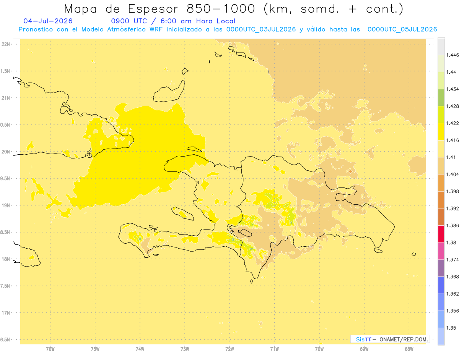The height and width of the screenshot is (354, 459).
Task: Click the "76W" longitude label
Action: 50,349
